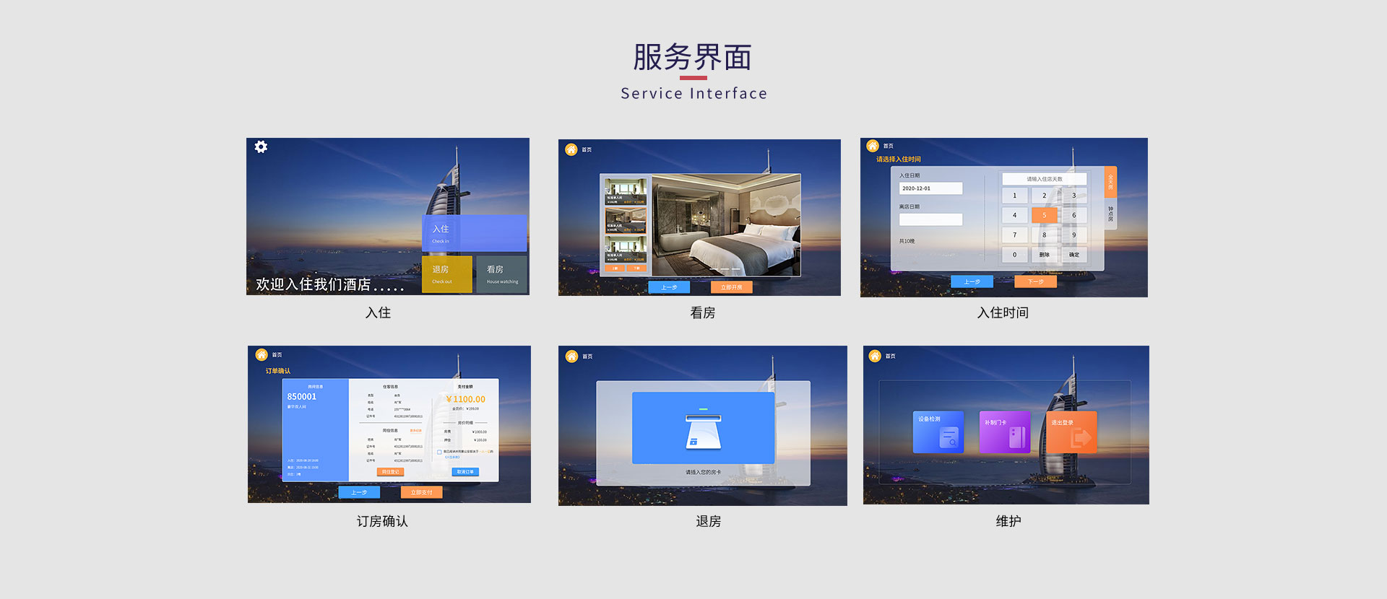1387x599 pixels.
Task: Select the third room thumbnail in 看房 list
Action: (626, 248)
